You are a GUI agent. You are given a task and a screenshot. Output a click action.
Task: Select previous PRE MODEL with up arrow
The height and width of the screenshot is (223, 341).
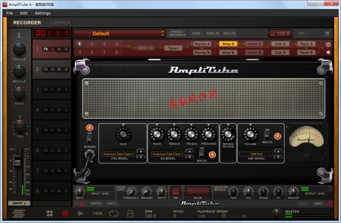coord(141,151)
